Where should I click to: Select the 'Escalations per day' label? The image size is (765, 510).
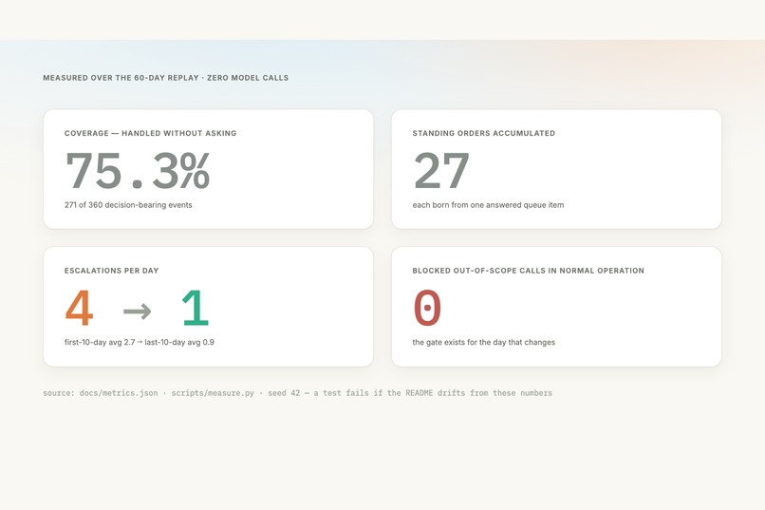[x=111, y=271]
